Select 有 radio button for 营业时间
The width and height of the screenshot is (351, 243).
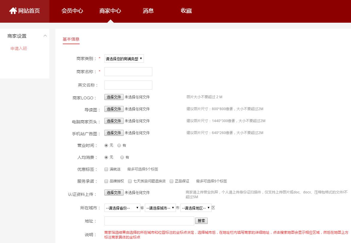pyautogui.click(x=119, y=145)
